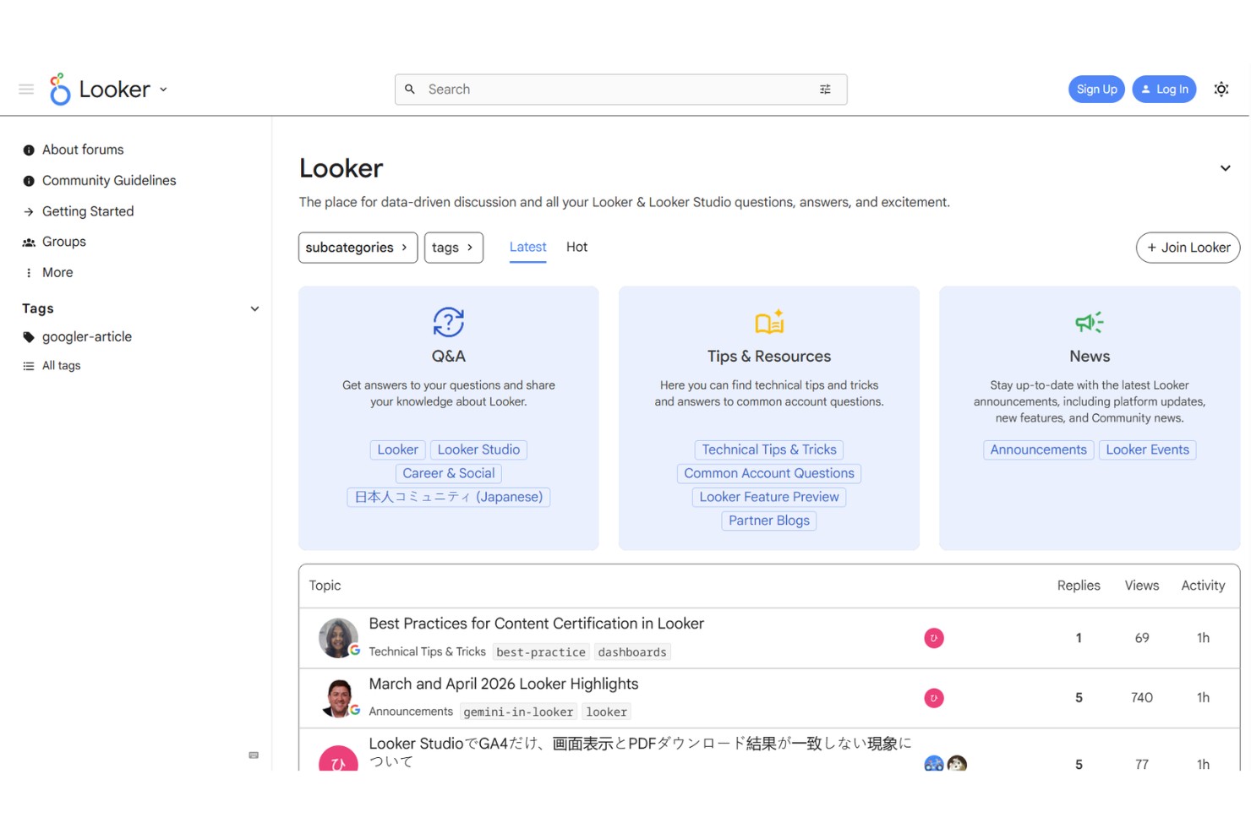Click the Sign Up button
Image resolution: width=1251 pixels, height=834 pixels.
[x=1096, y=89]
